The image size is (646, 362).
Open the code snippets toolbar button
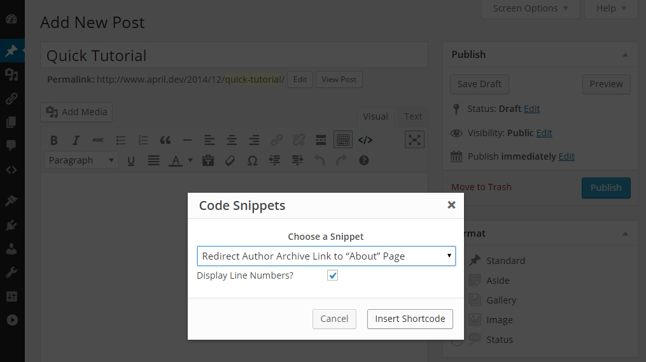pyautogui.click(x=365, y=140)
